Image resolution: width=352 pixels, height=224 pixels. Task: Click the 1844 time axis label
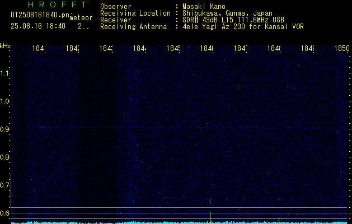tap(140, 48)
